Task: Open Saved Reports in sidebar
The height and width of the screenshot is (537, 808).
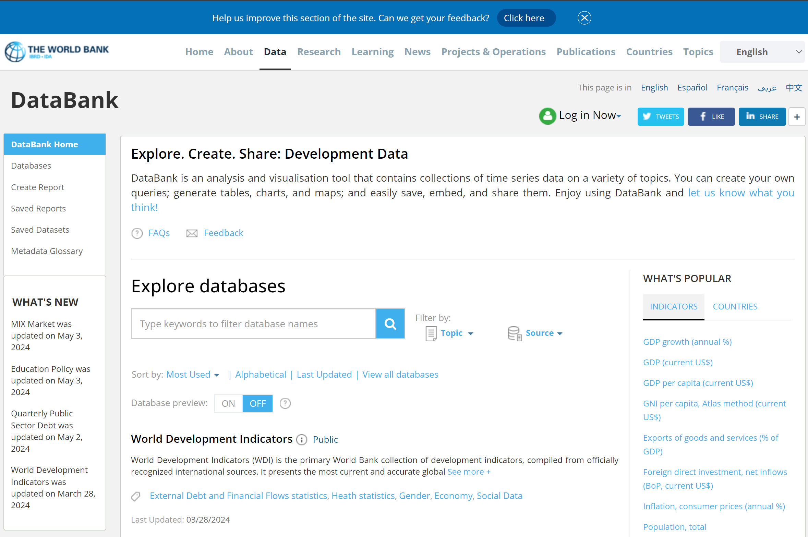Action: [x=38, y=208]
